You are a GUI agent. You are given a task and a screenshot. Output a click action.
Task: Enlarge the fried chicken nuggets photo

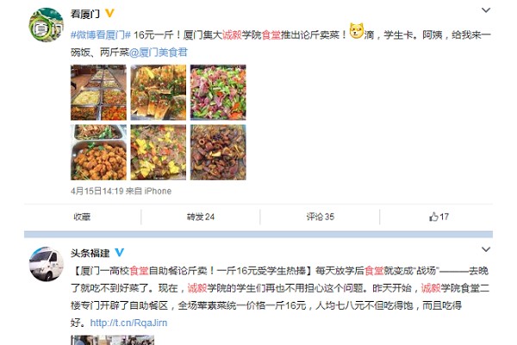click(98, 152)
